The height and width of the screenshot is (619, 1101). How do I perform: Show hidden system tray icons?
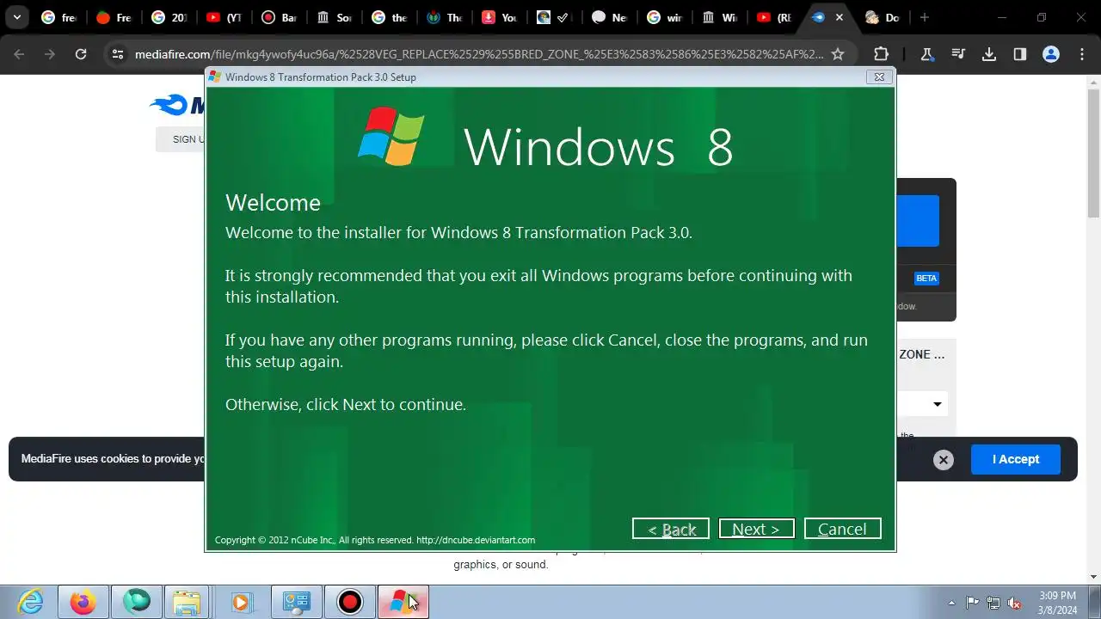[x=951, y=603]
